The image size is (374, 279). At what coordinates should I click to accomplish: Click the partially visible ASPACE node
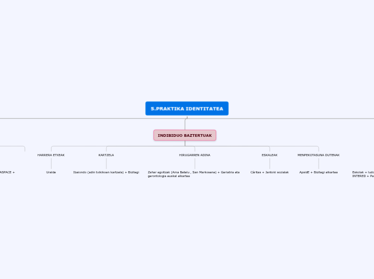click(7, 172)
